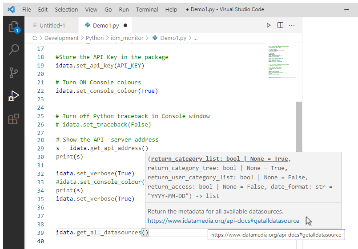
Task: Run Python file with play button
Action: [268, 25]
